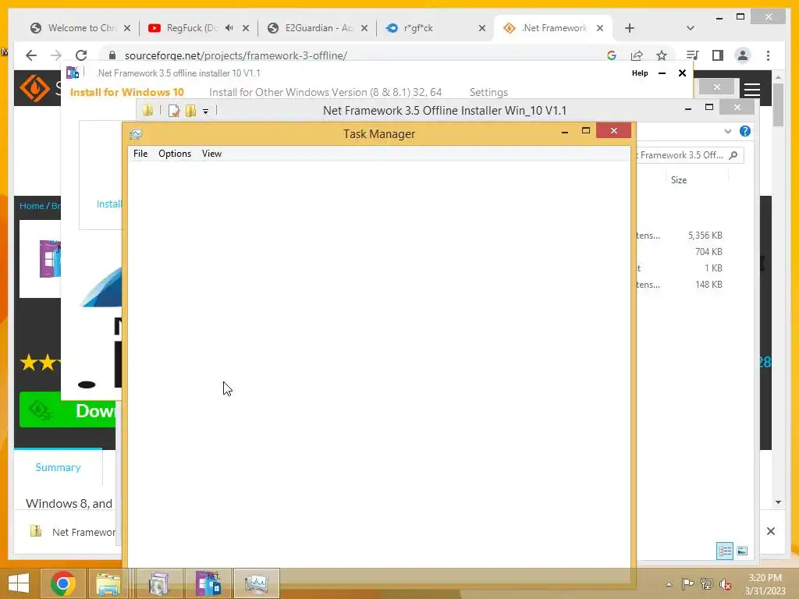Open Chrome profile avatar
The height and width of the screenshot is (599, 799).
[743, 55]
